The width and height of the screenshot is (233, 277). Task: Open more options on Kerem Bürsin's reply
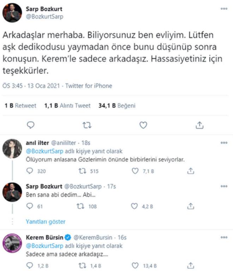click(224, 237)
